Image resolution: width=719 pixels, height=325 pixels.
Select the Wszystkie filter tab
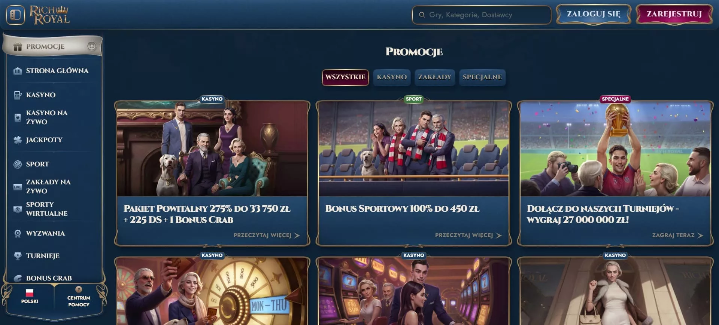(345, 77)
